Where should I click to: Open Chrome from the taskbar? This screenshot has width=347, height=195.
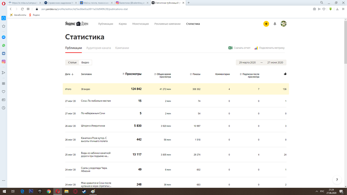tap(49, 191)
